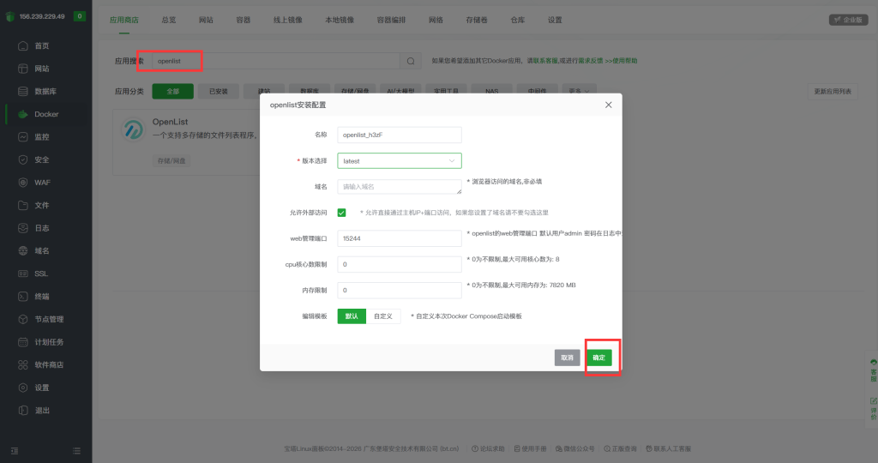Switch to the 仓库 tab
Image resolution: width=878 pixels, height=463 pixels.
click(517, 20)
